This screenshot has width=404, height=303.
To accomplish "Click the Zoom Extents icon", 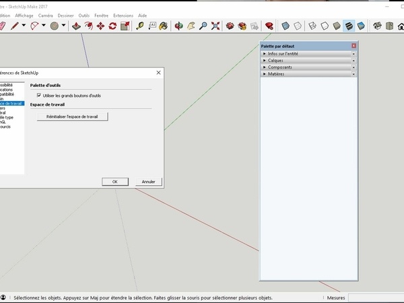I will (x=215, y=26).
